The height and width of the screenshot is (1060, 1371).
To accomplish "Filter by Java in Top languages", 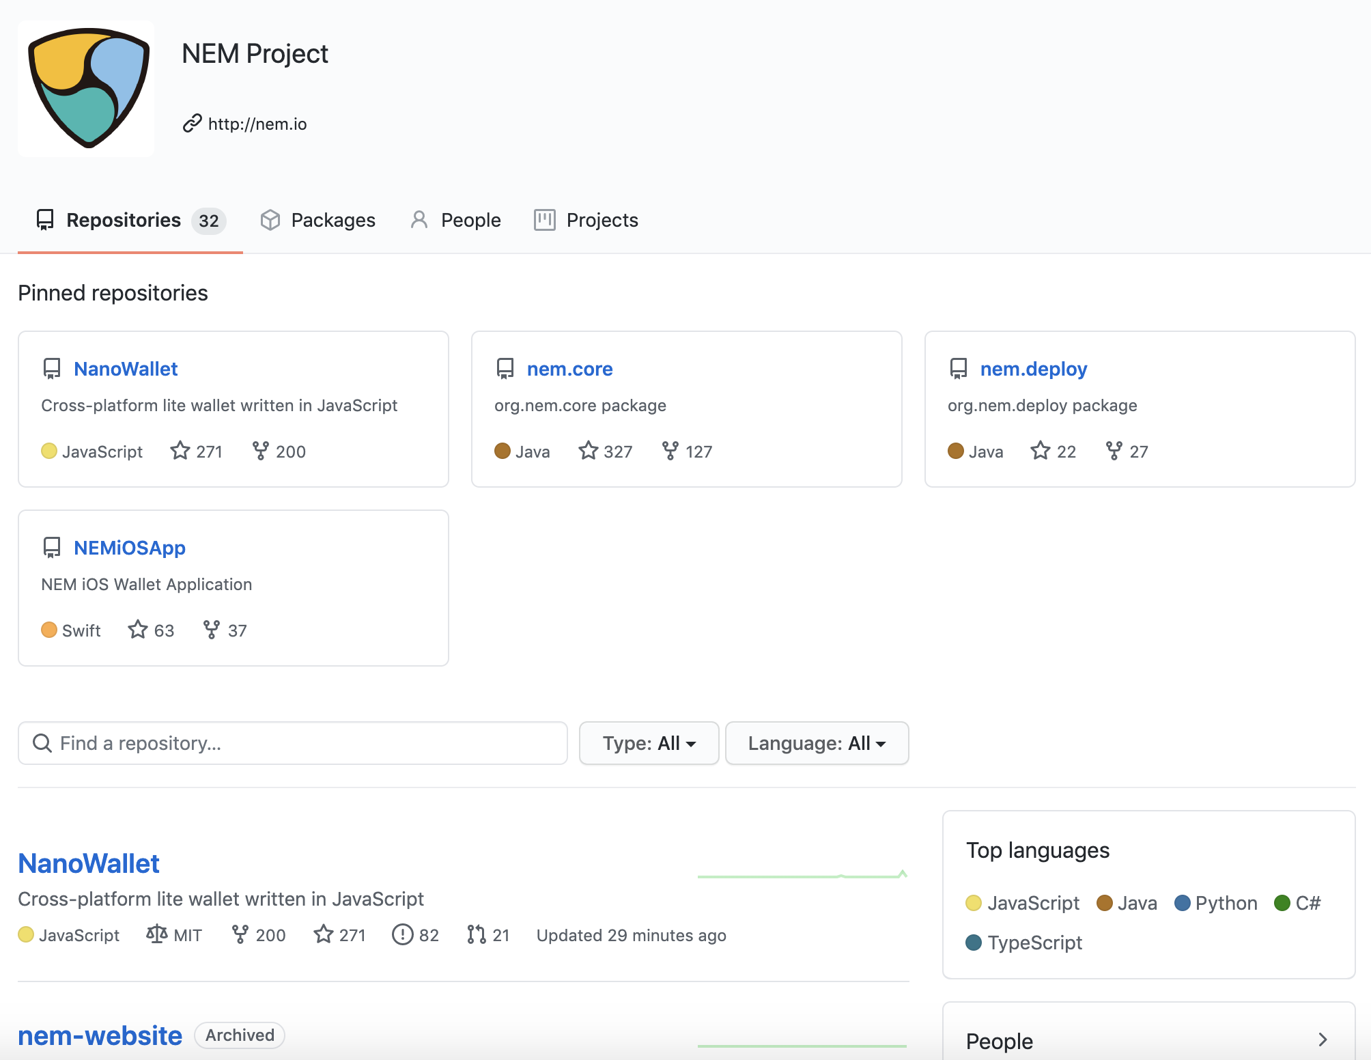I will tap(1127, 903).
